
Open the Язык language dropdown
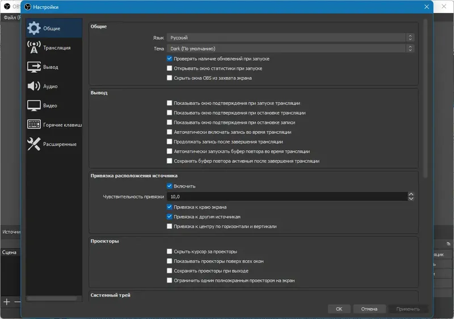[x=291, y=37]
